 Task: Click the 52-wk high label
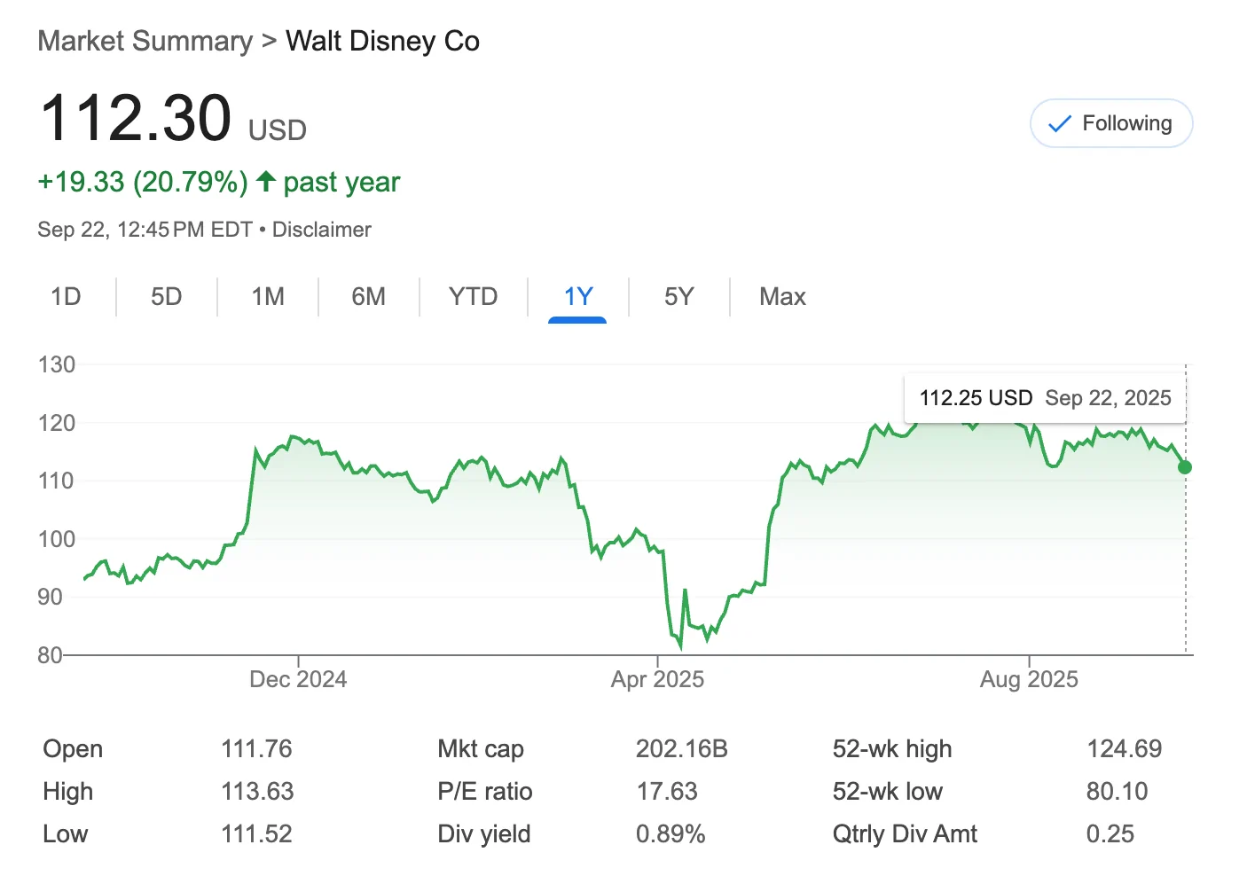click(x=891, y=749)
